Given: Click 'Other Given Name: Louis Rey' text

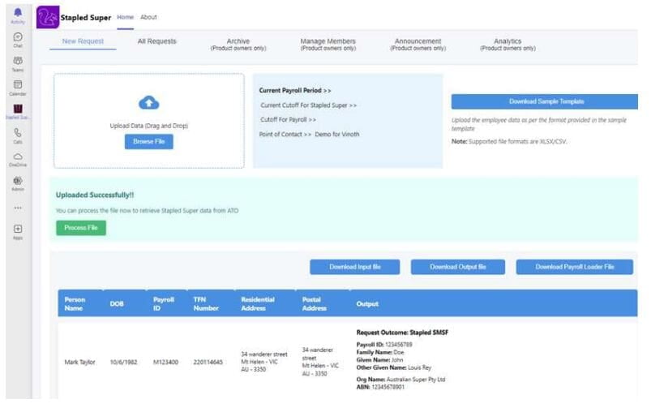Looking at the screenshot, I should coord(393,367).
